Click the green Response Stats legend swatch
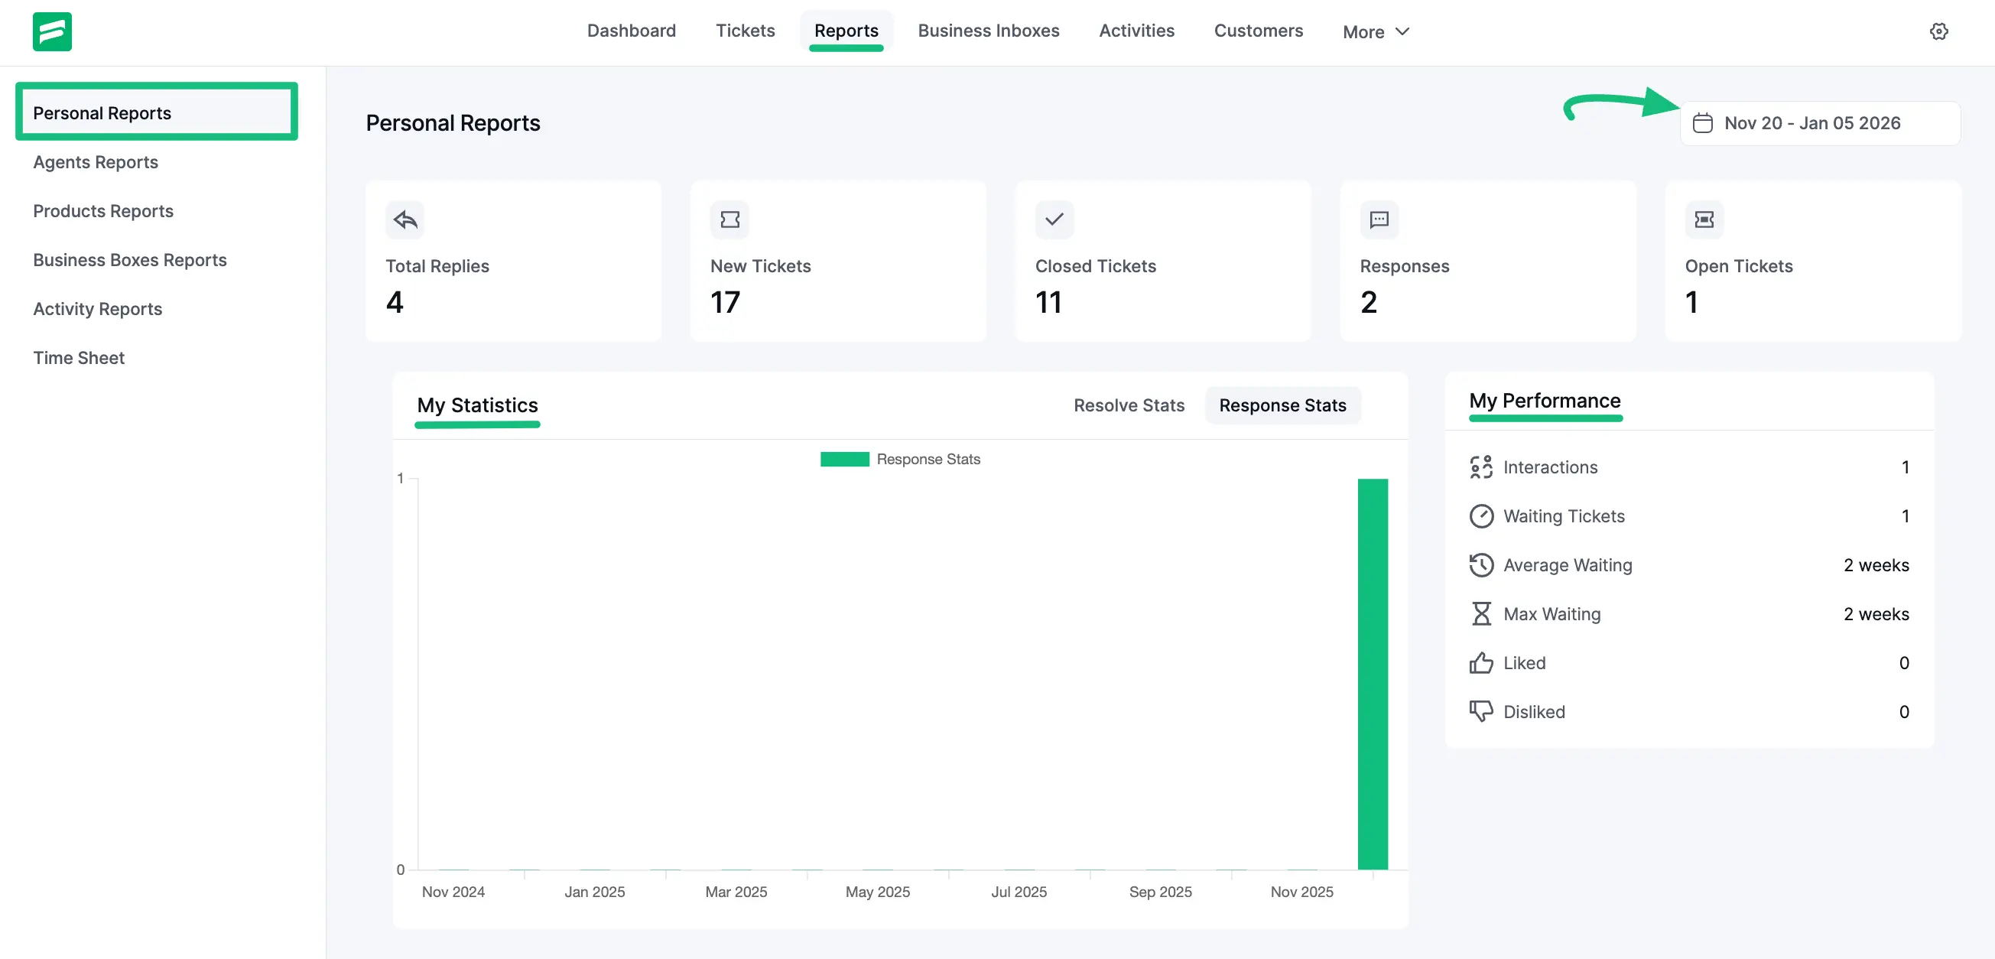Viewport: 1995px width, 959px height. [845, 459]
